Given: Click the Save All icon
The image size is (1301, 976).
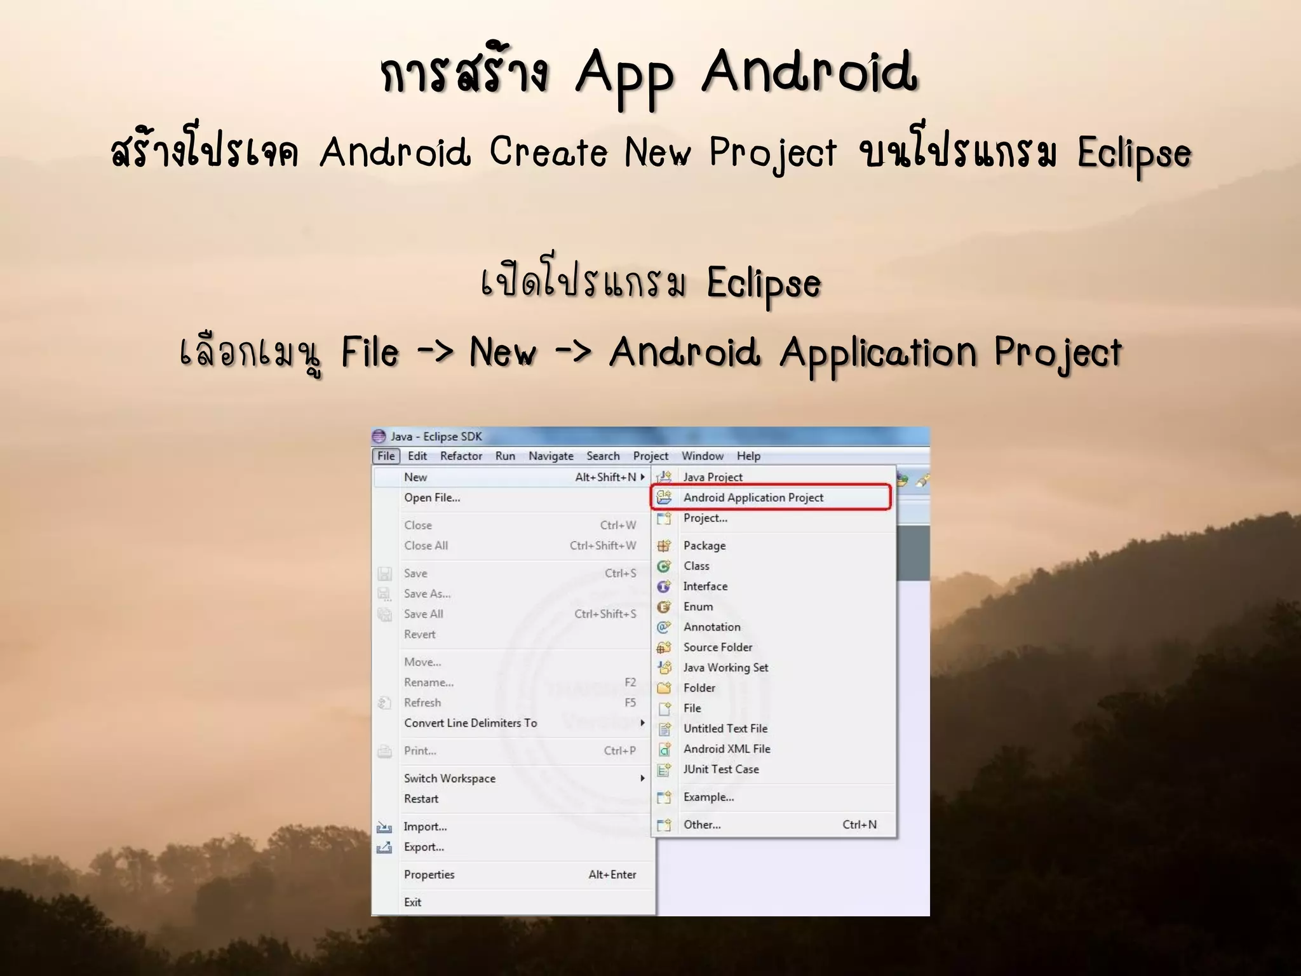Looking at the screenshot, I should click(384, 614).
